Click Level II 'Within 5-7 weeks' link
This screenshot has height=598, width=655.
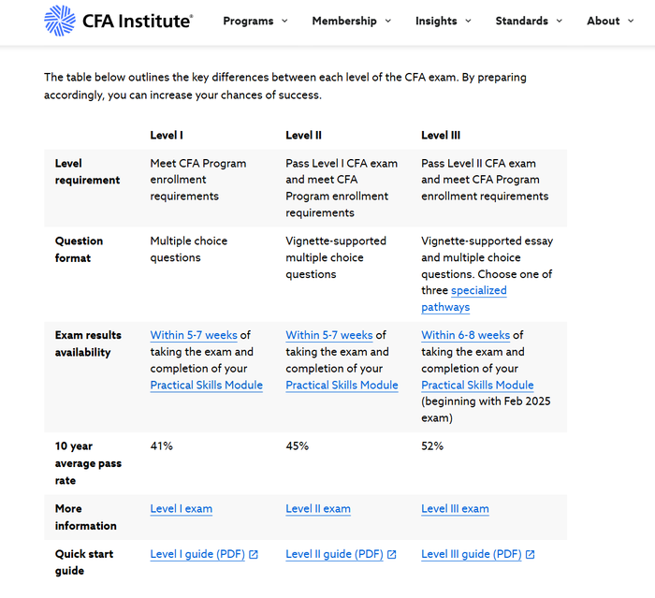pos(329,335)
